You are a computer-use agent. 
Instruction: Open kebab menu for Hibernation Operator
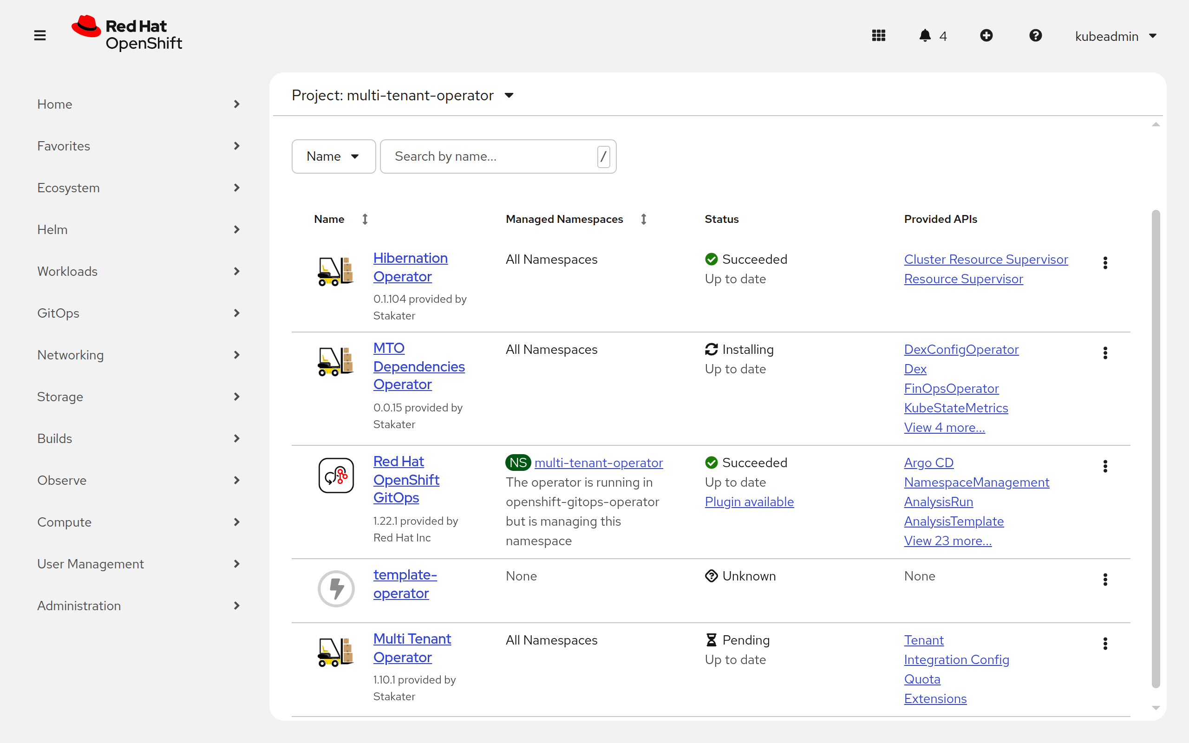[x=1105, y=263]
